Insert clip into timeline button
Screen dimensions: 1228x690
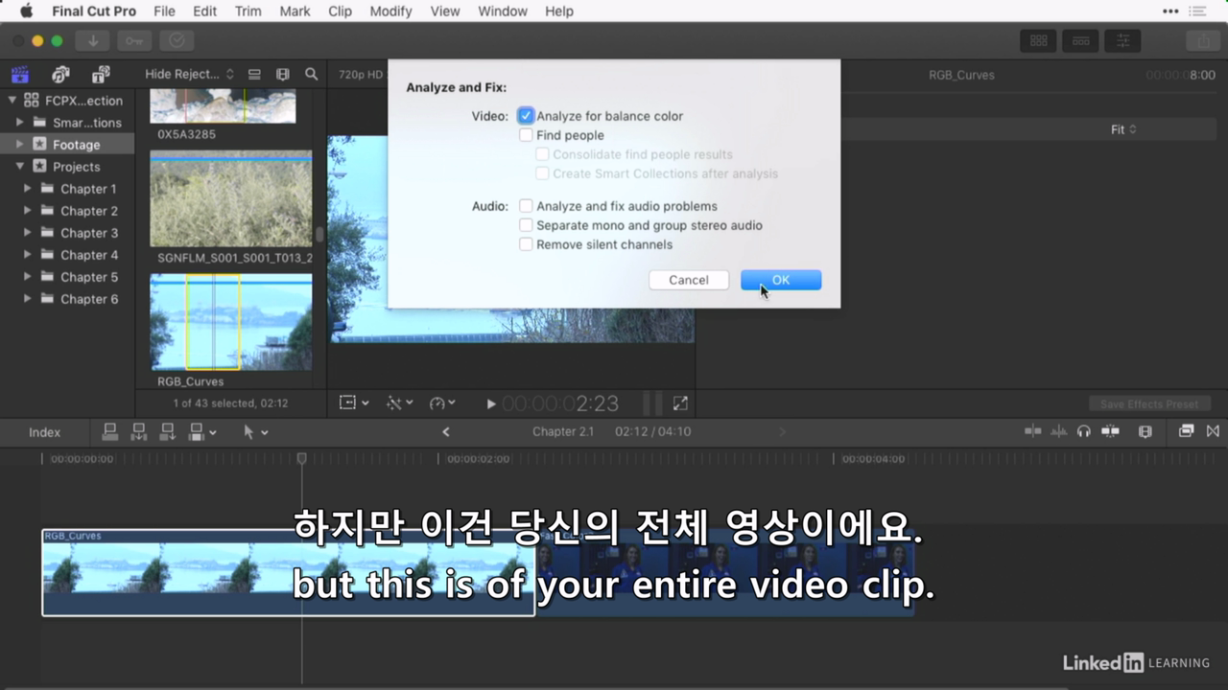[x=139, y=432]
